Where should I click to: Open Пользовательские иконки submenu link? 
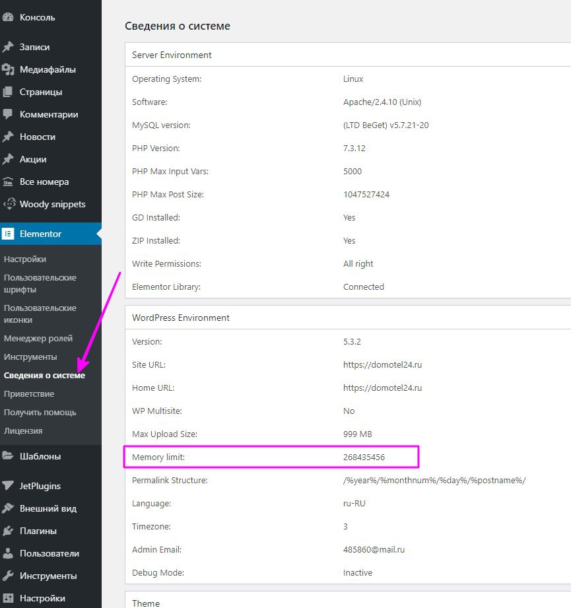(40, 314)
